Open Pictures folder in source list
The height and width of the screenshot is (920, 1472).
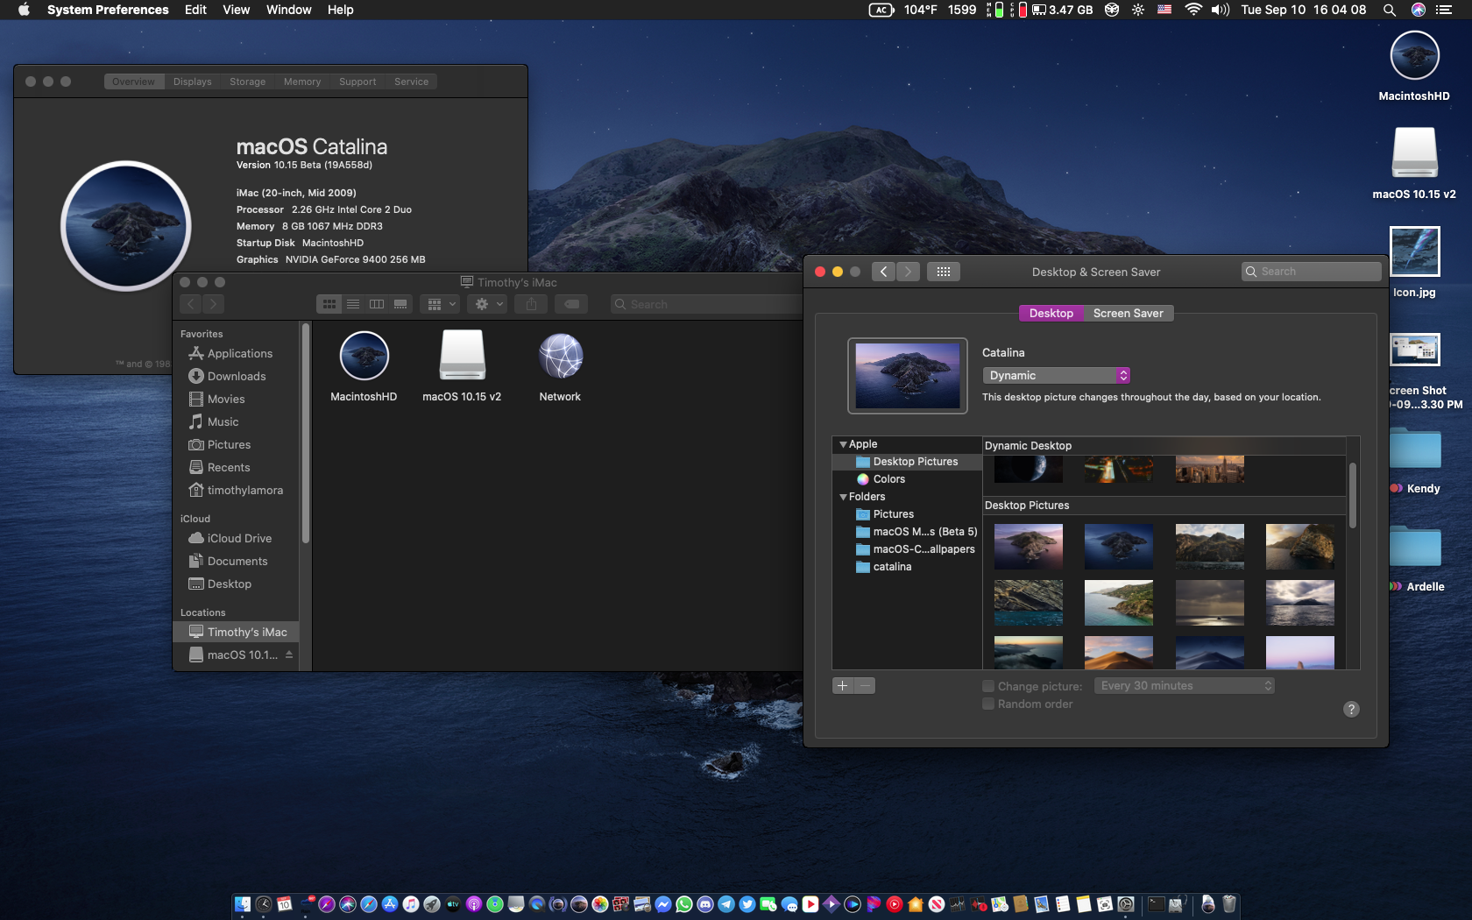(907, 514)
